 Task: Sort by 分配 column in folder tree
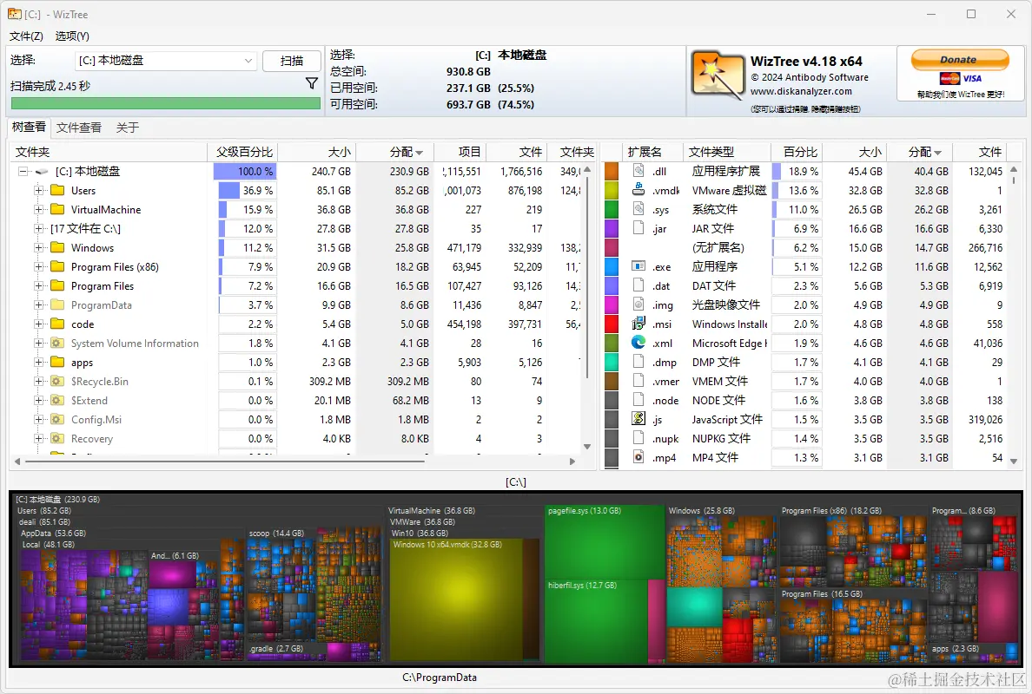(395, 153)
